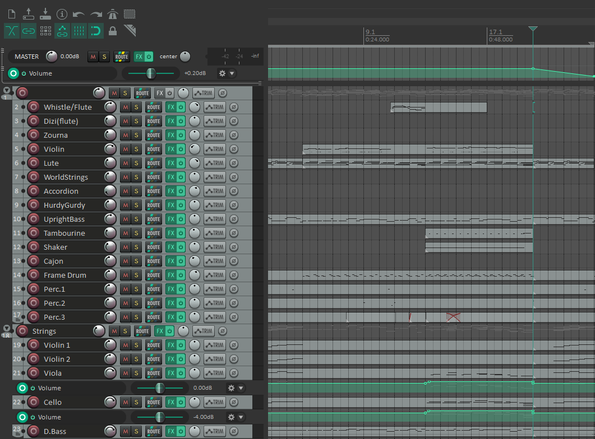
Task: Click the new project file icon
Action: coord(12,15)
